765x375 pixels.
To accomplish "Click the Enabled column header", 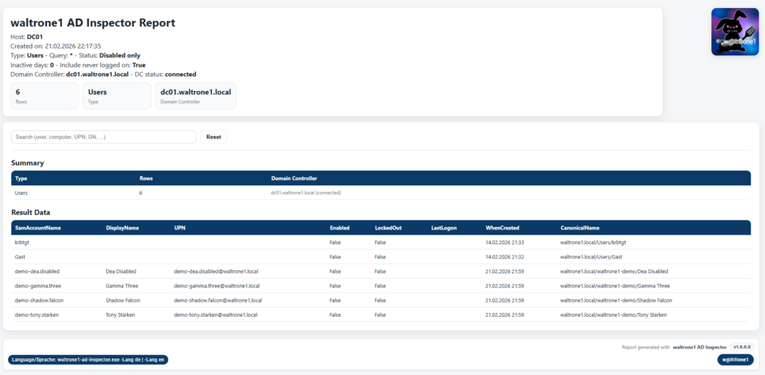I will pyautogui.click(x=339, y=228).
